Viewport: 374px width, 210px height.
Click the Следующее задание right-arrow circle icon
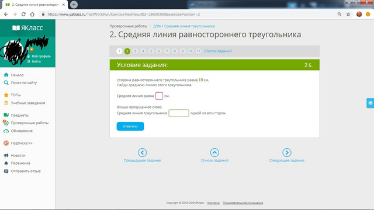287,153
